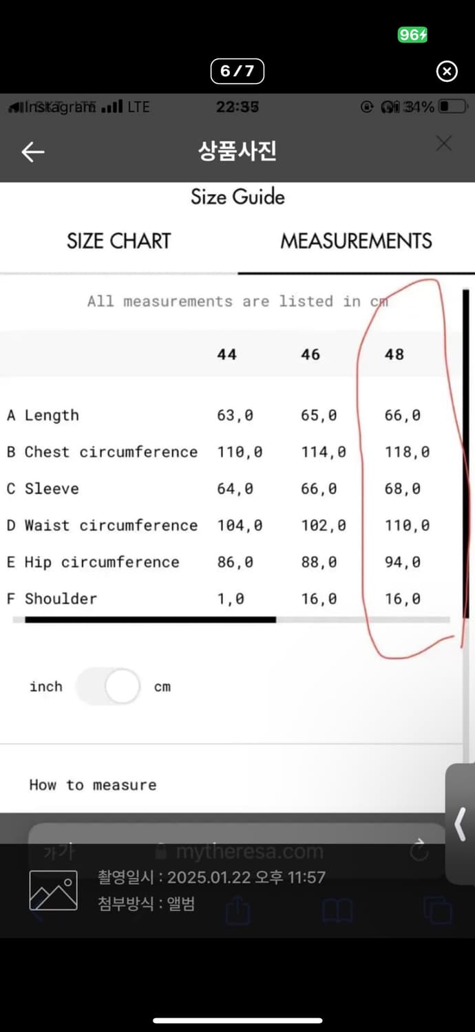Select the inch unit label
475x1032 pixels.
45,687
